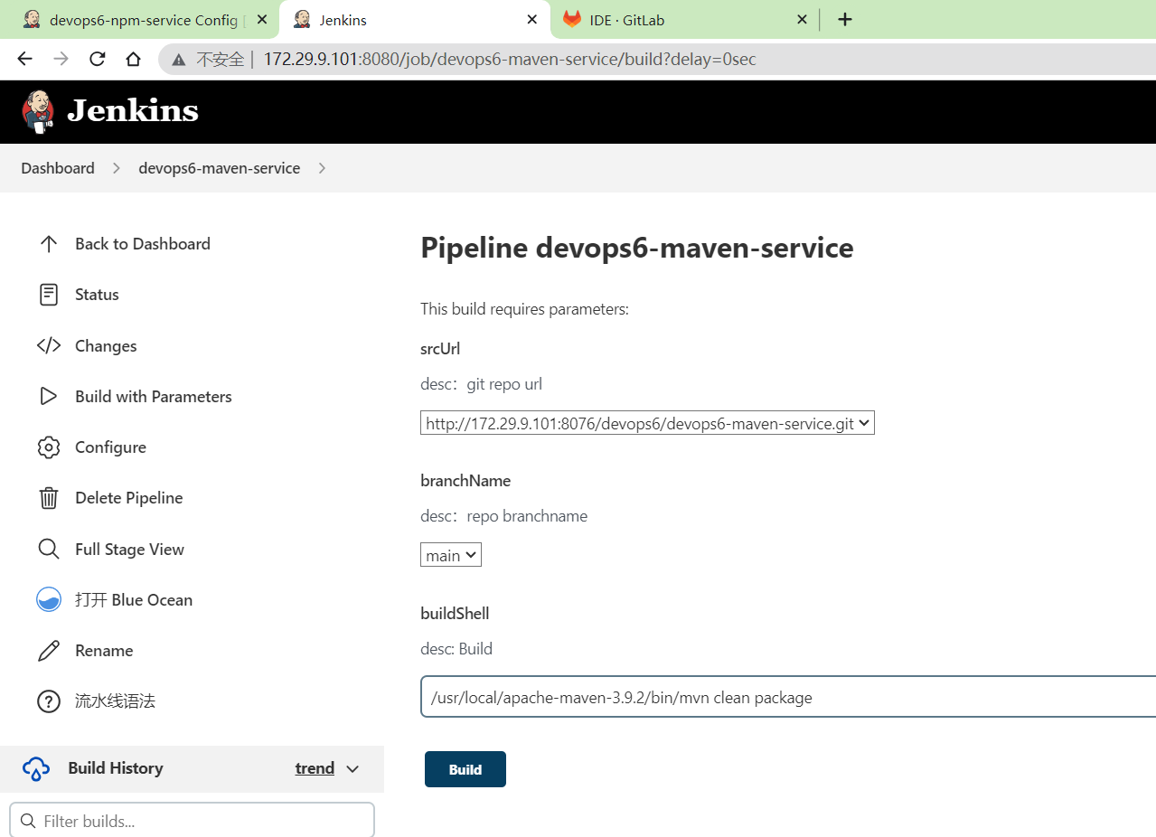Select the Jenkins browser tab

416,20
